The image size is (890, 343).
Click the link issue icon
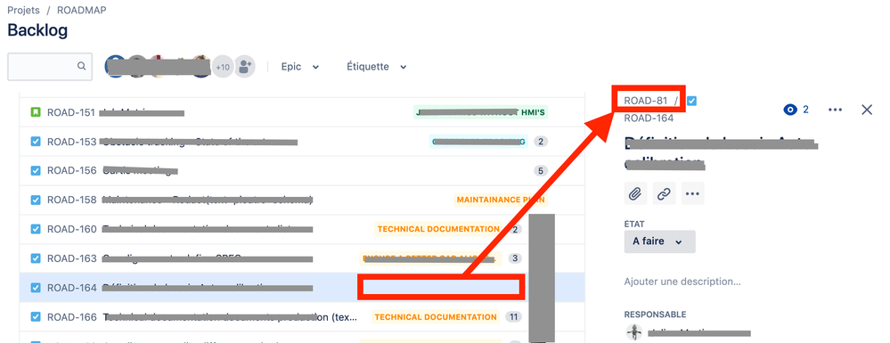(x=664, y=193)
